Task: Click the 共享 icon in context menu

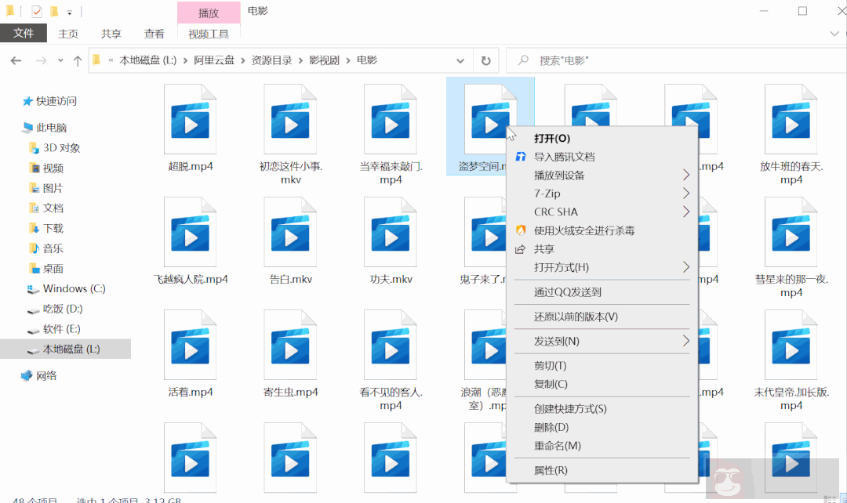Action: pos(520,249)
